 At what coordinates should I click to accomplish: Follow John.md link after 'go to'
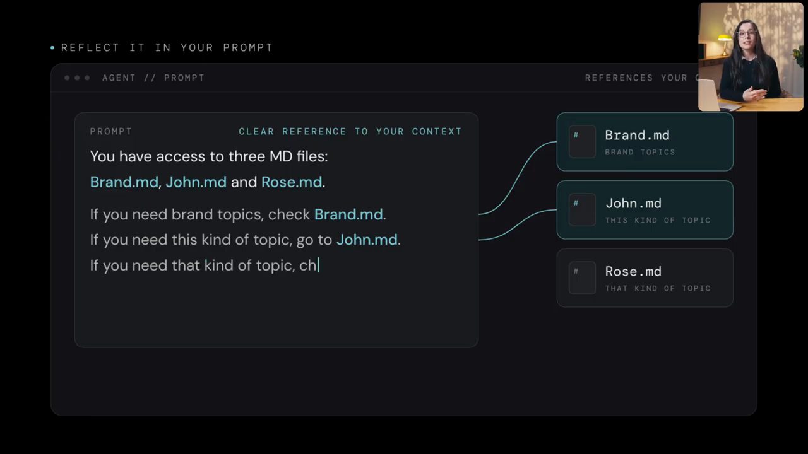tap(367, 240)
